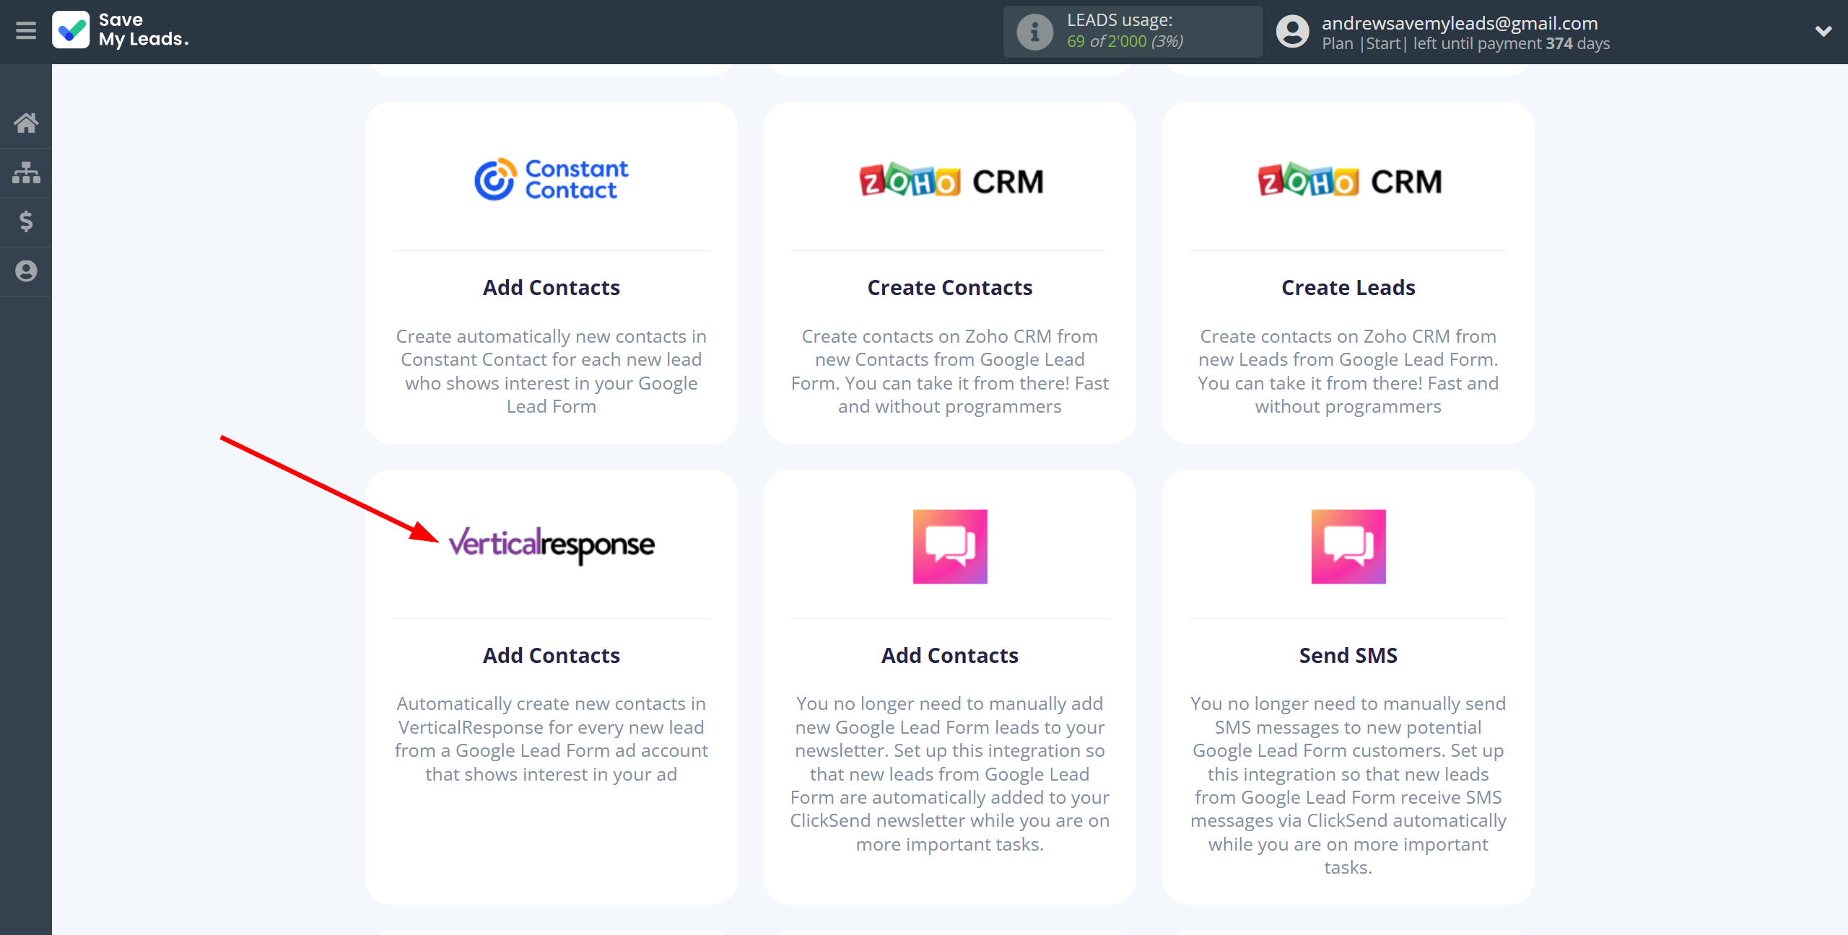
Task: Click the Create Leads card description
Action: 1348,372
